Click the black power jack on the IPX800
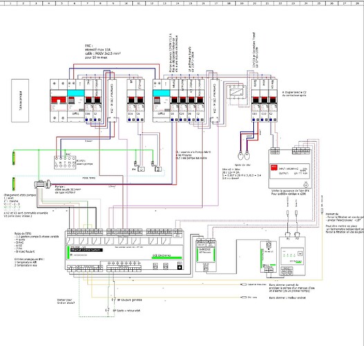The image size is (364, 346). tap(179, 267)
